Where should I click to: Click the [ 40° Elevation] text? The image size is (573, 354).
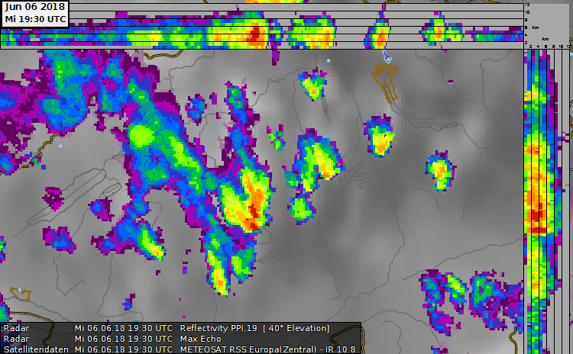pos(296,328)
